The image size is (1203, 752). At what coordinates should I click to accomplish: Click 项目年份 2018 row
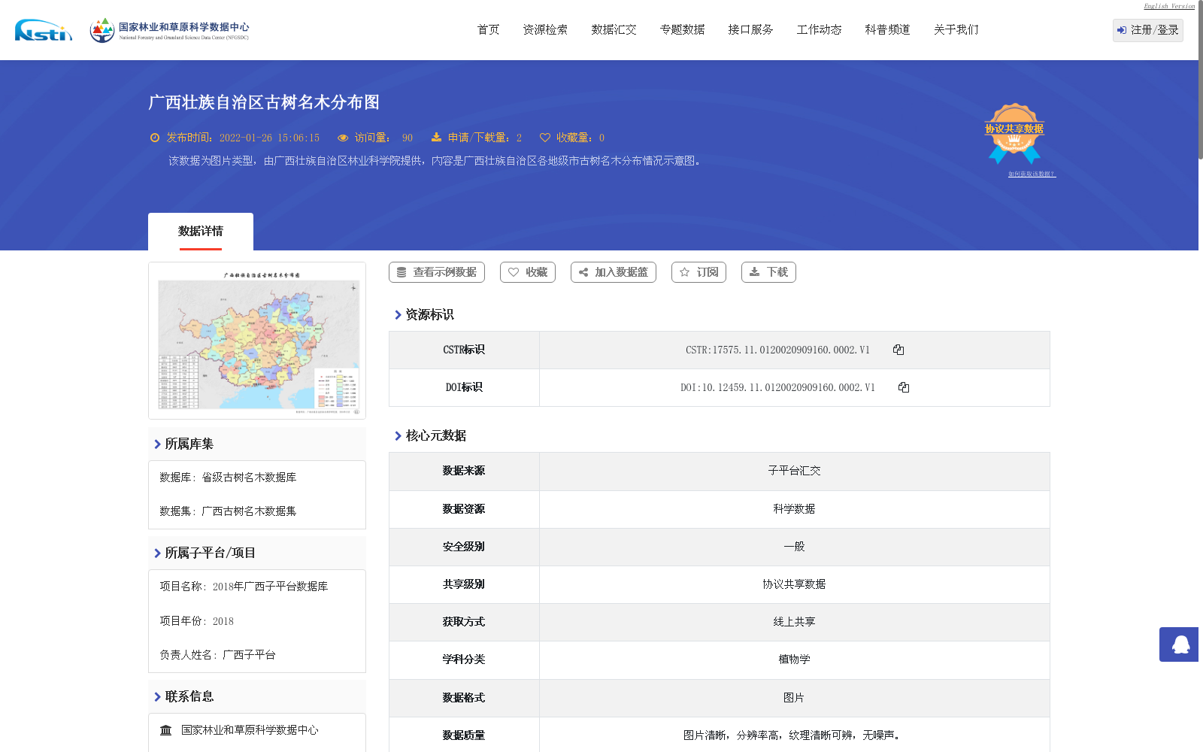tap(197, 621)
